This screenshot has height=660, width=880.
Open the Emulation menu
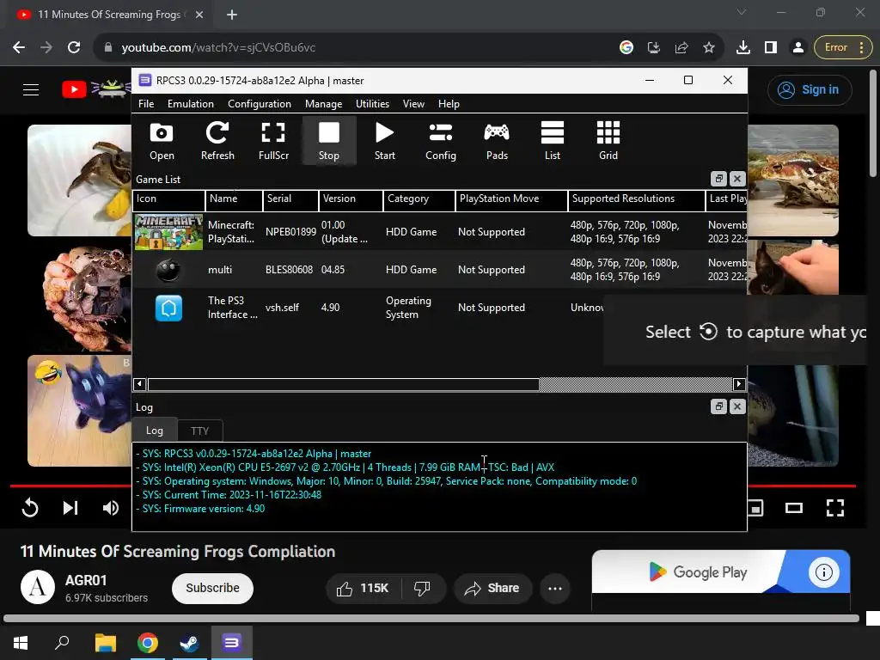pyautogui.click(x=190, y=104)
